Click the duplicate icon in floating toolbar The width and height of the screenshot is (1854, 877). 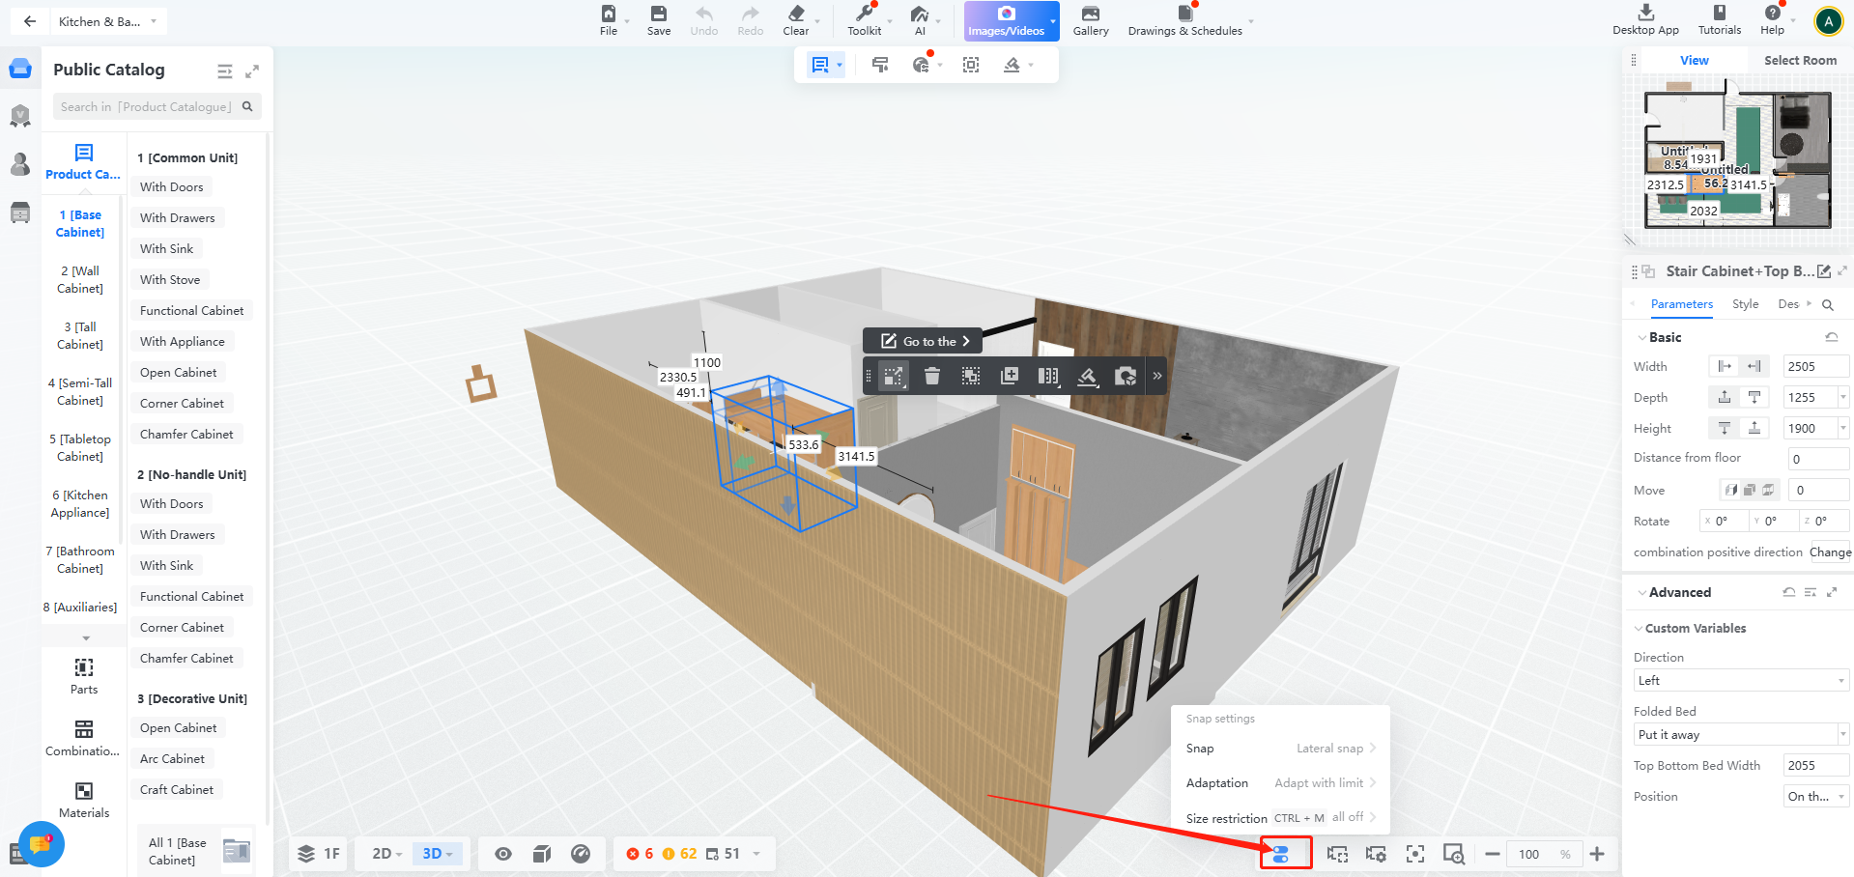point(1010,376)
